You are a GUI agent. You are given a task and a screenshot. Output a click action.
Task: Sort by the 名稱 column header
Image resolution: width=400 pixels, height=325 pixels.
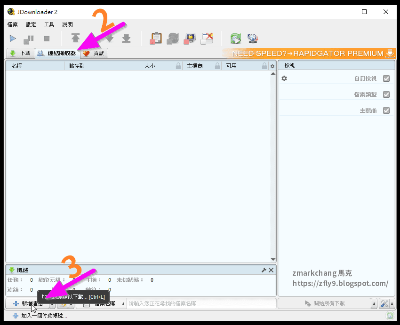click(35, 66)
